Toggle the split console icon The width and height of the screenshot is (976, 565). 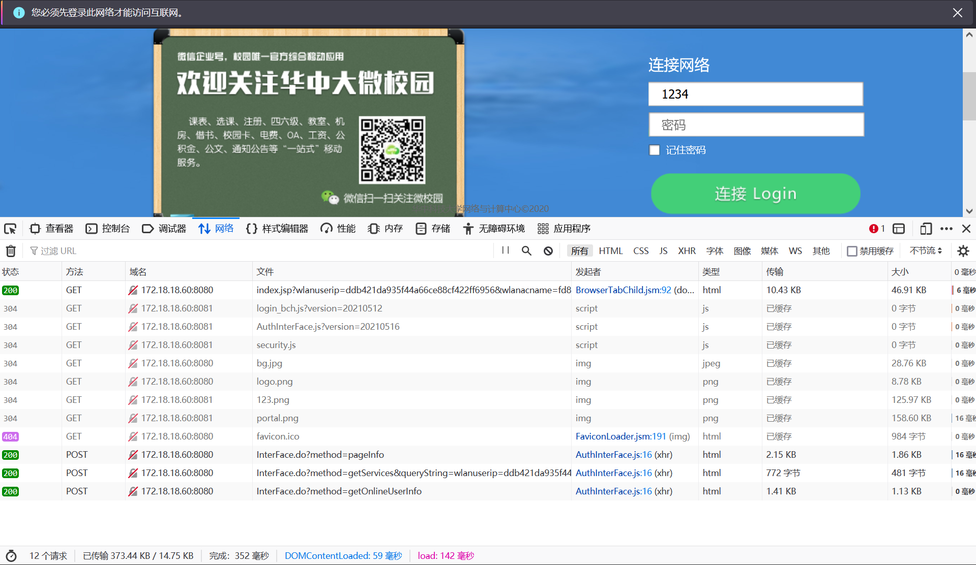[x=899, y=229]
